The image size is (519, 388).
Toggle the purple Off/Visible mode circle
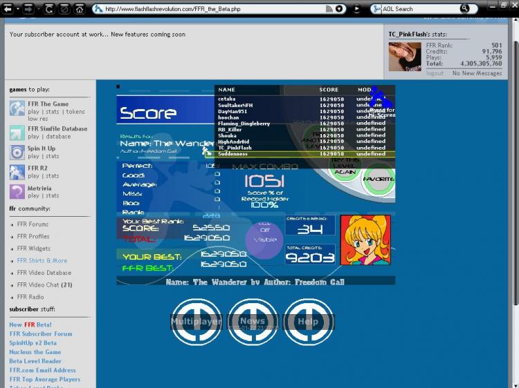[x=264, y=240]
